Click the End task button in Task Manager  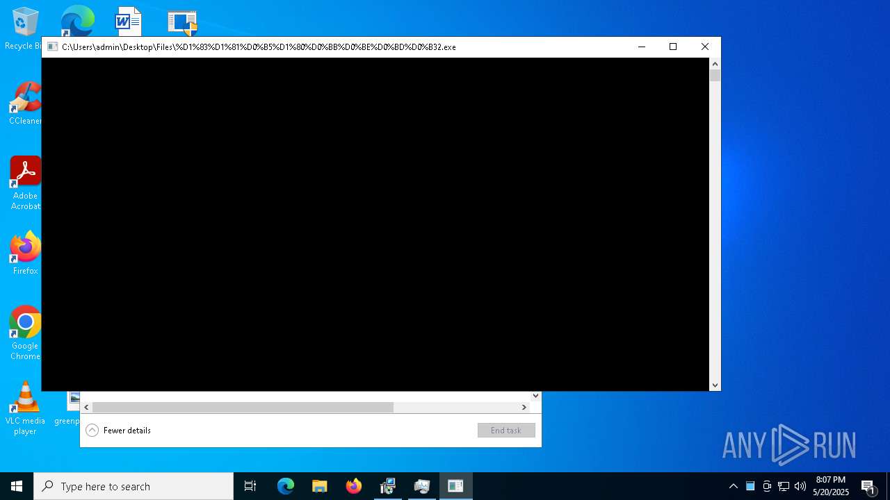pos(506,431)
